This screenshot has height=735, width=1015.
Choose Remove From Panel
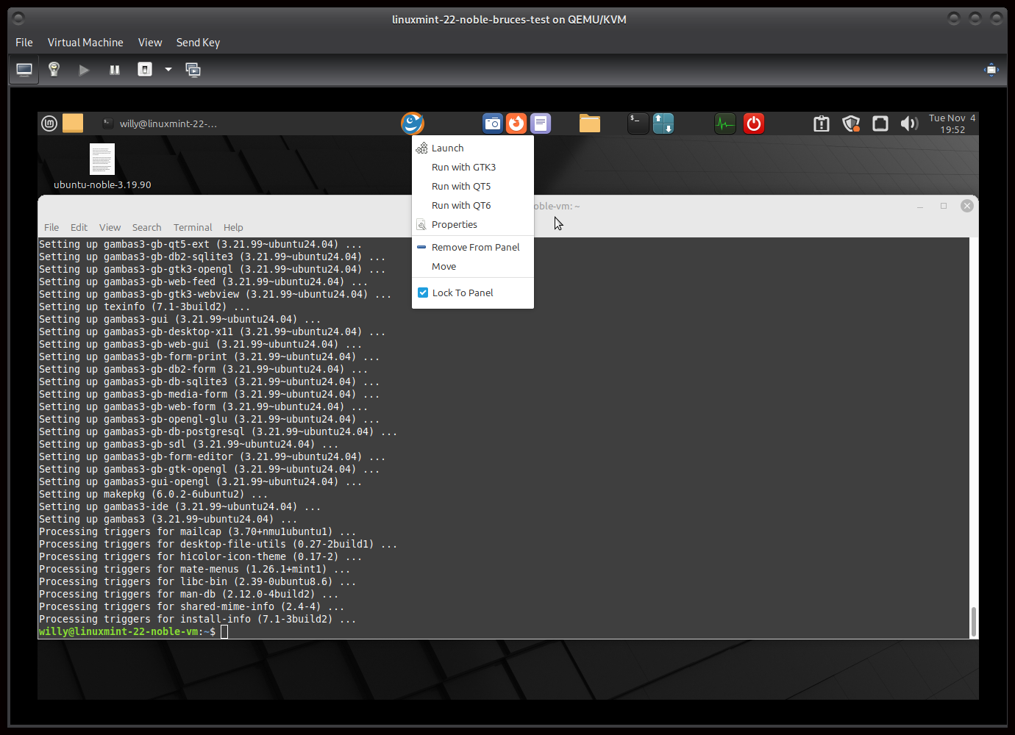[x=475, y=248]
